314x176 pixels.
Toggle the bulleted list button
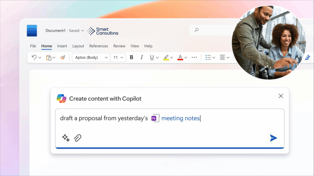pos(208,57)
